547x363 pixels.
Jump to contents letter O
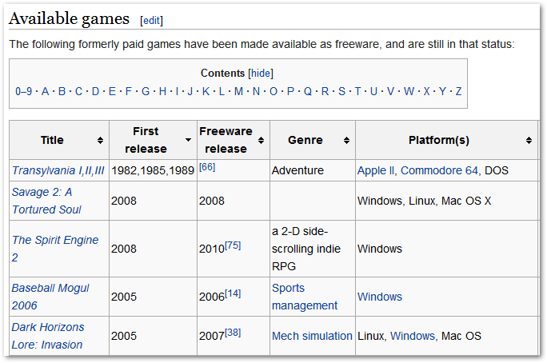273,91
